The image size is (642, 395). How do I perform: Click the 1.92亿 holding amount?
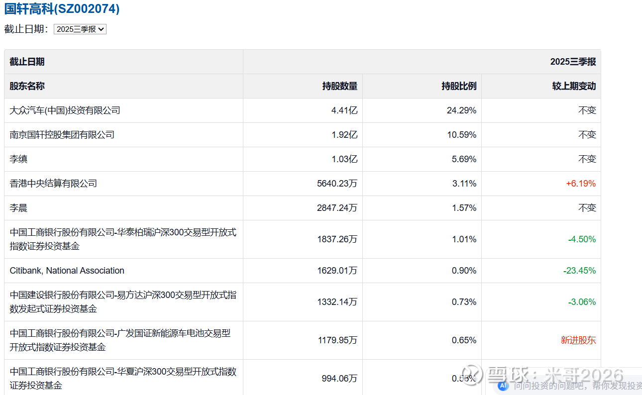pyautogui.click(x=344, y=135)
